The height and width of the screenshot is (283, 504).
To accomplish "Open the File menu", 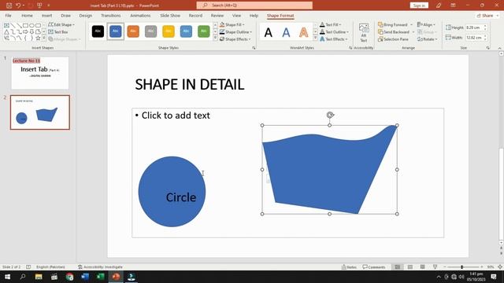I will [8, 16].
